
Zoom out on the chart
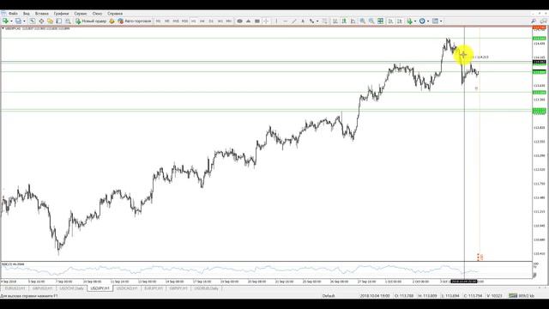click(371, 21)
